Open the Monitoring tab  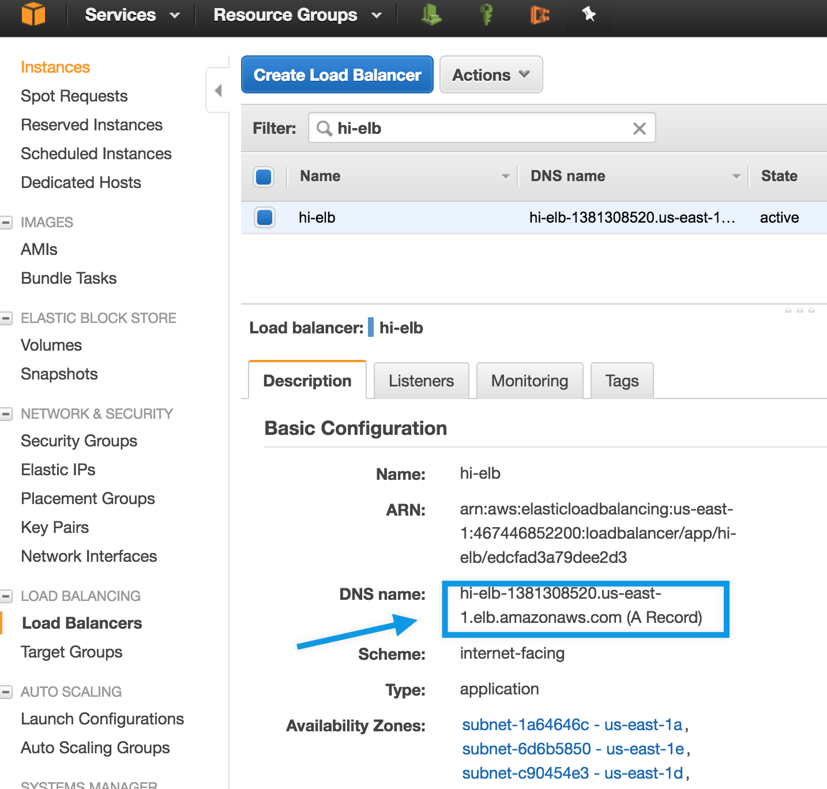coord(529,381)
